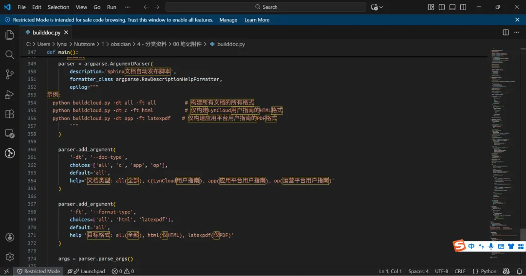Click Users in breadcrumb path
526x276 pixels.
44,44
